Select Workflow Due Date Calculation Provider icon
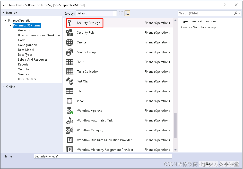Screen dimensions: 243x169 (x=70, y=140)
